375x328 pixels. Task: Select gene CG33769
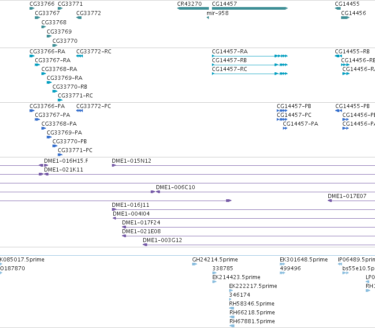(x=59, y=32)
